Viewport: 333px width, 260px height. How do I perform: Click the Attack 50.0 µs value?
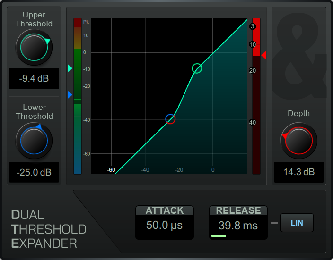[165, 225]
